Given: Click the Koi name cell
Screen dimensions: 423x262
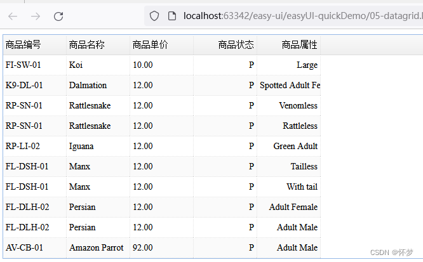Looking at the screenshot, I should click(98, 65).
